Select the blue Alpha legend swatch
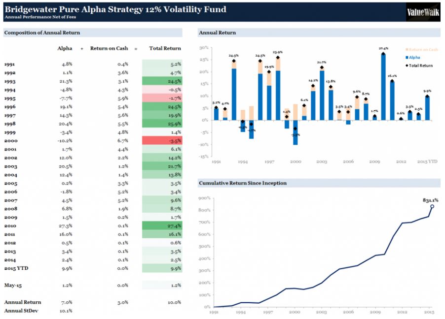 pos(407,57)
